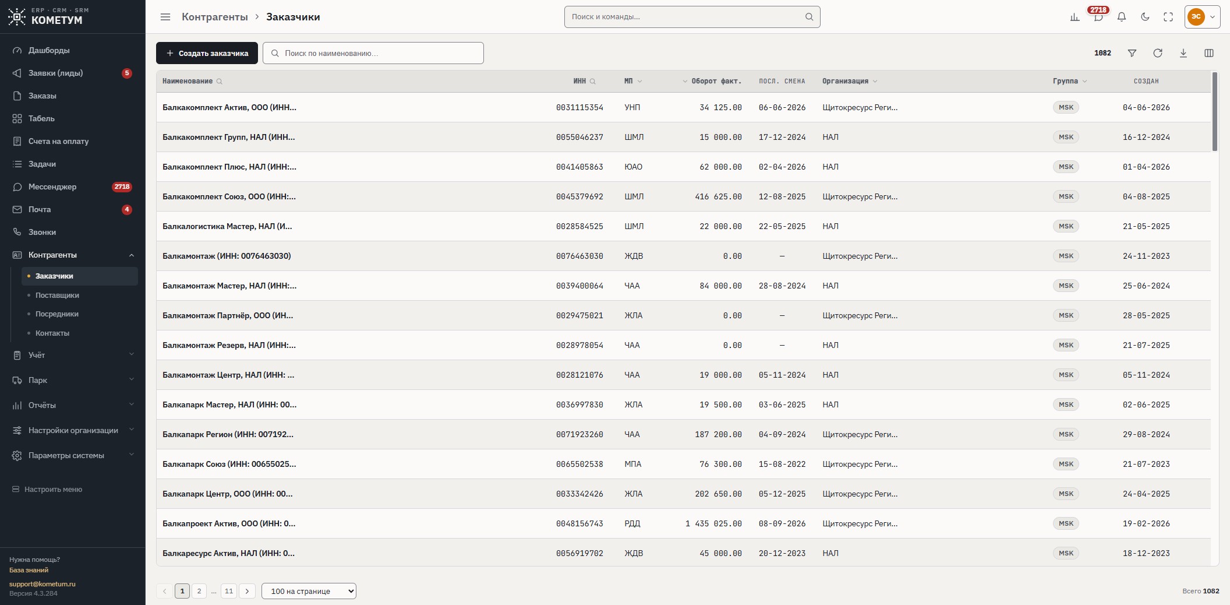
Task: Download the customers list export
Action: (1183, 53)
